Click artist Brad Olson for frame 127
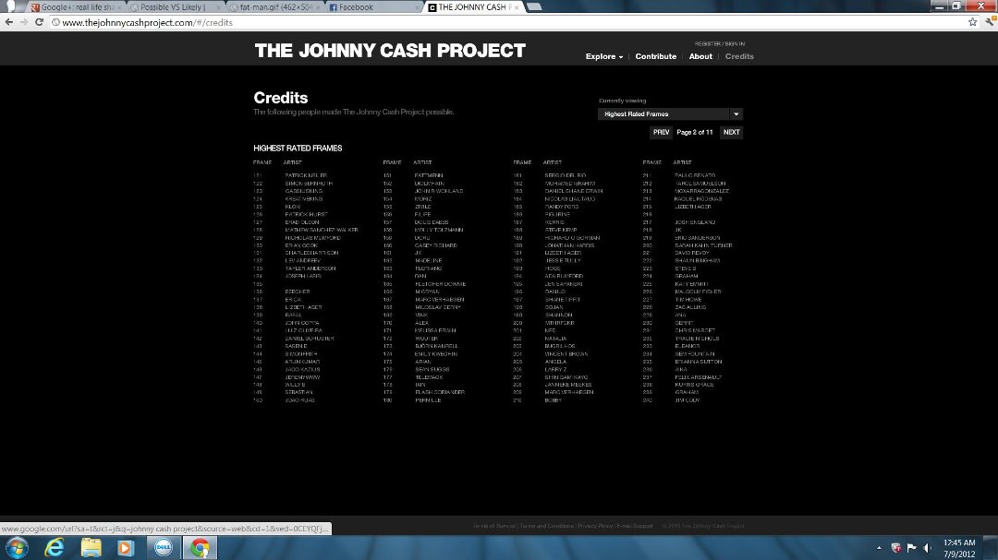 coord(301,222)
